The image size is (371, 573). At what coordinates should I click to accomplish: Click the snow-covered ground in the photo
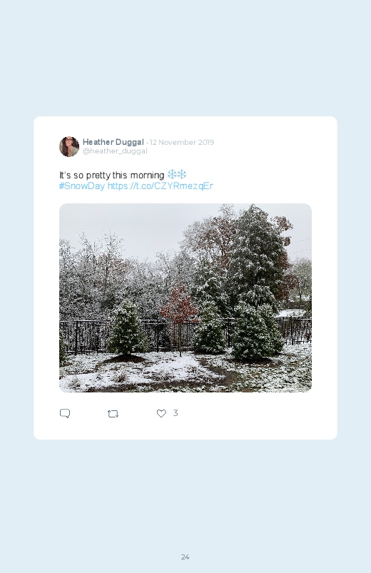click(x=165, y=372)
